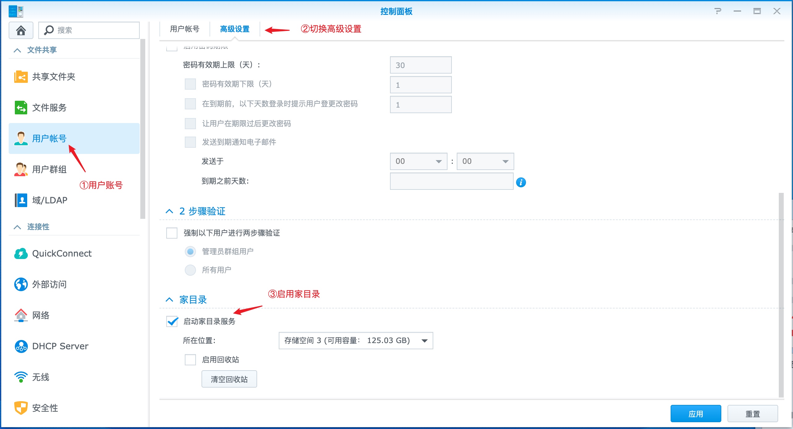Click the 清空回收站 button

[x=229, y=379]
